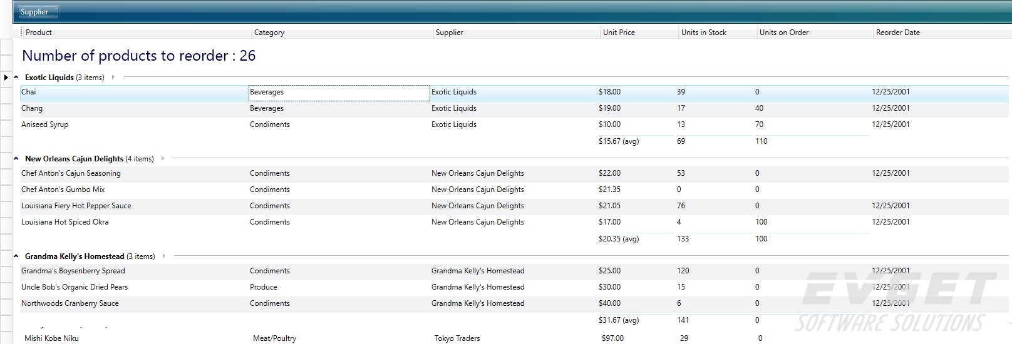Screen dimensions: 1012x344
Task: Click the Supplier group-by button
Action: pos(38,12)
